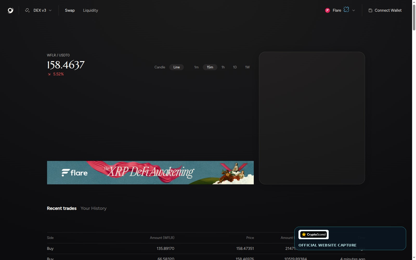Go to the Swap page
This screenshot has height=260, width=416.
pyautogui.click(x=70, y=10)
